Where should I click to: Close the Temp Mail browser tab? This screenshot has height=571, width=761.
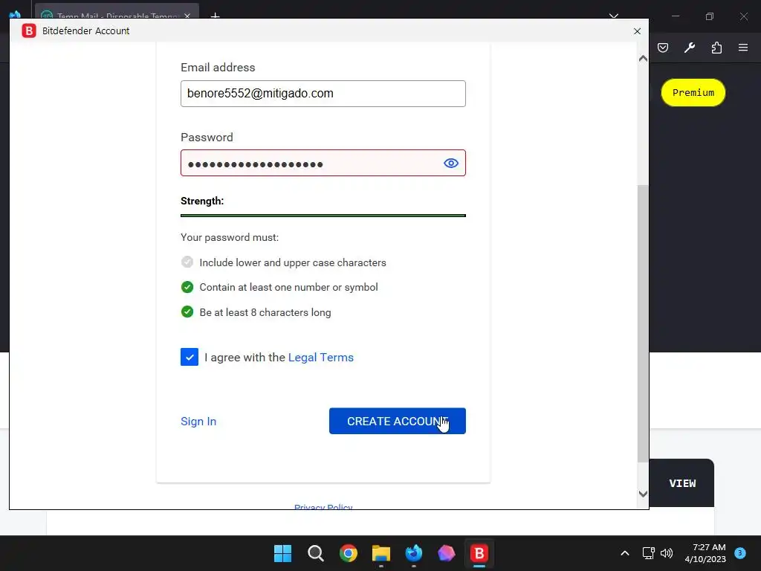(x=187, y=16)
